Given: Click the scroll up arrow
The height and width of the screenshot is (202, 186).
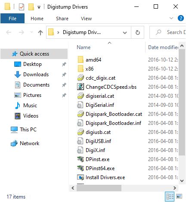Looking at the screenshot, I should (x=182, y=46).
